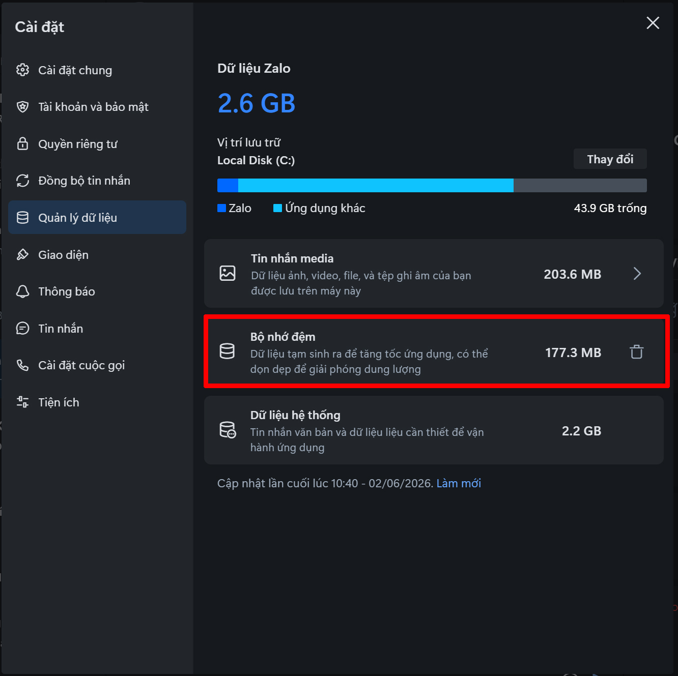The image size is (678, 676).
Task: Close the Cài đặt settings window
Action: coord(653,23)
